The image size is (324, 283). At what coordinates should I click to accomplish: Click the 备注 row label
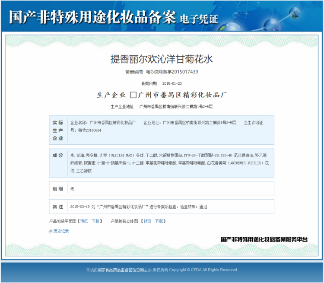click(x=57, y=207)
